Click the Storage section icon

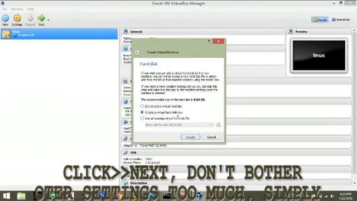click(x=126, y=102)
